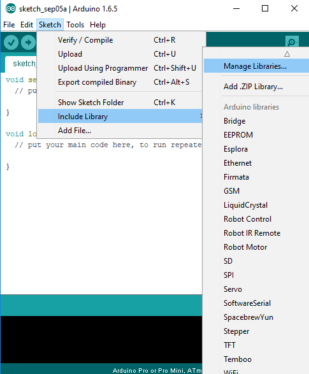Click the Upload arrow toolbar icon
The height and width of the screenshot is (374, 309).
tap(28, 43)
